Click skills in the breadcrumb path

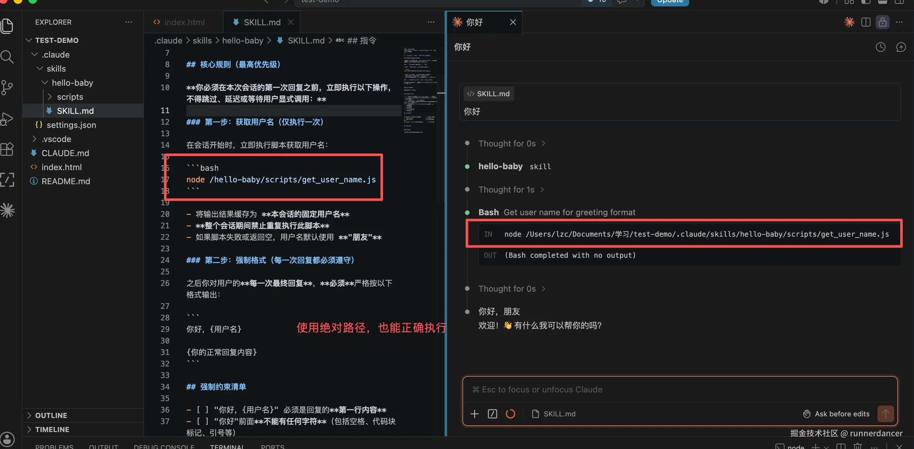coord(202,40)
